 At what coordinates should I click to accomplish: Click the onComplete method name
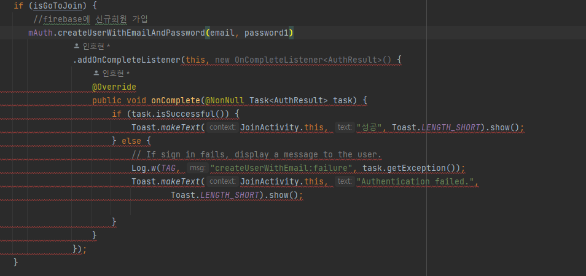coord(175,100)
